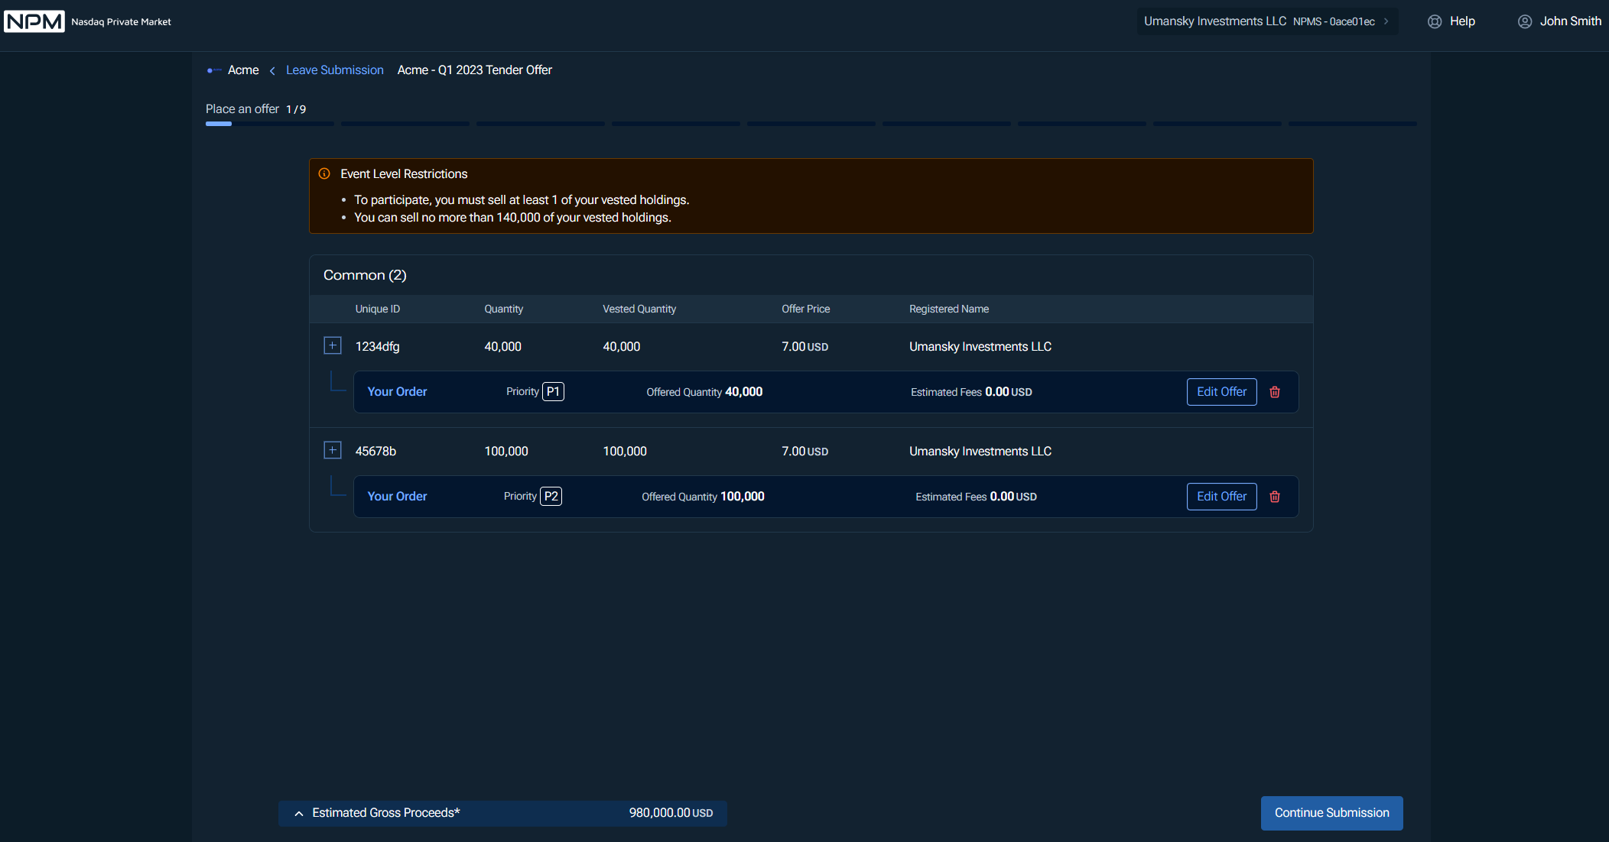Click Estimated Fees value in P2 order

pyautogui.click(x=1013, y=497)
